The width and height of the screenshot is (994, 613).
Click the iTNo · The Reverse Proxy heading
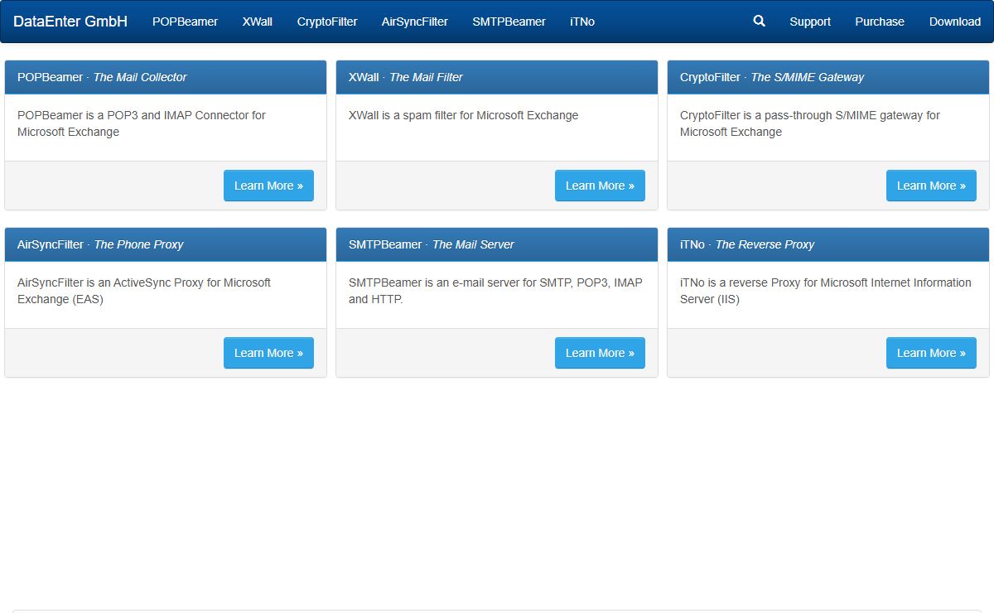coord(747,244)
